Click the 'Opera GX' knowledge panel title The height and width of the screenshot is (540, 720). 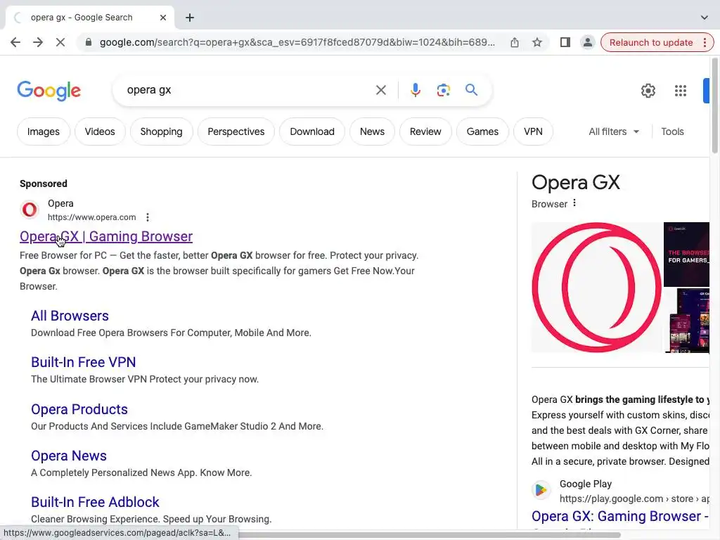576,182
